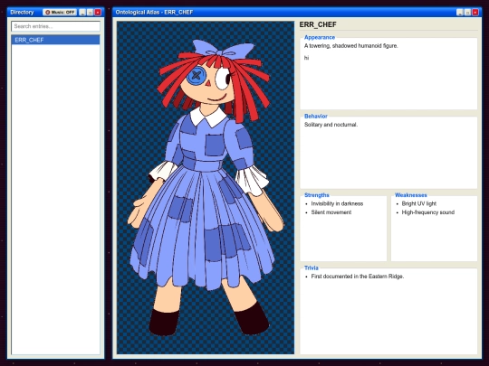489x366 pixels.
Task: Click the Appearance section label
Action: click(320, 37)
